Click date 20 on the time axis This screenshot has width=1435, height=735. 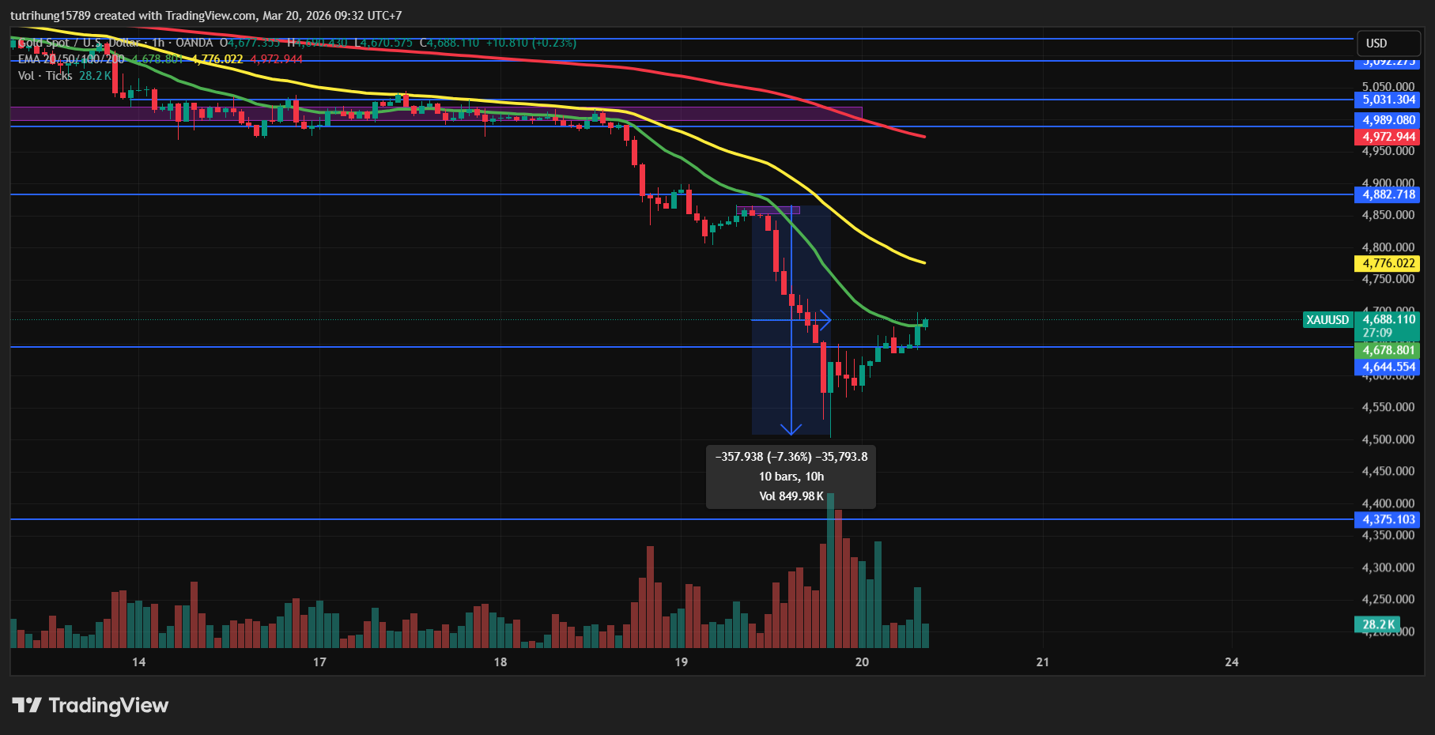[862, 662]
